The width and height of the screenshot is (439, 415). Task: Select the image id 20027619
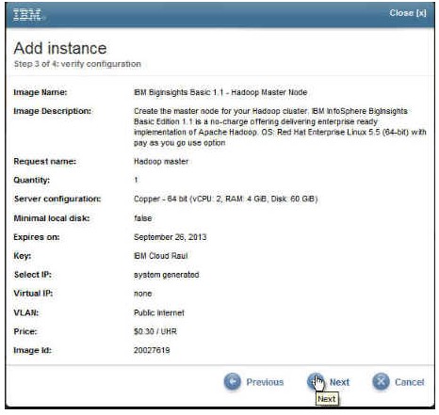point(152,350)
